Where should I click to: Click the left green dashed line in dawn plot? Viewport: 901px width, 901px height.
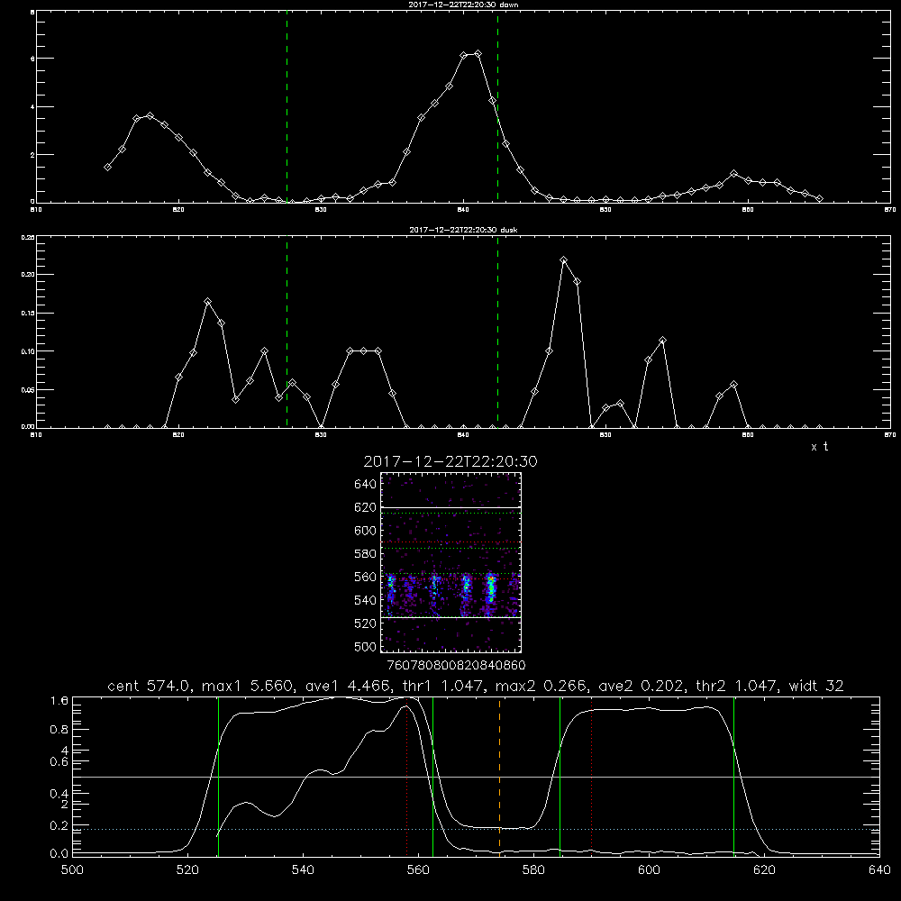point(287,106)
